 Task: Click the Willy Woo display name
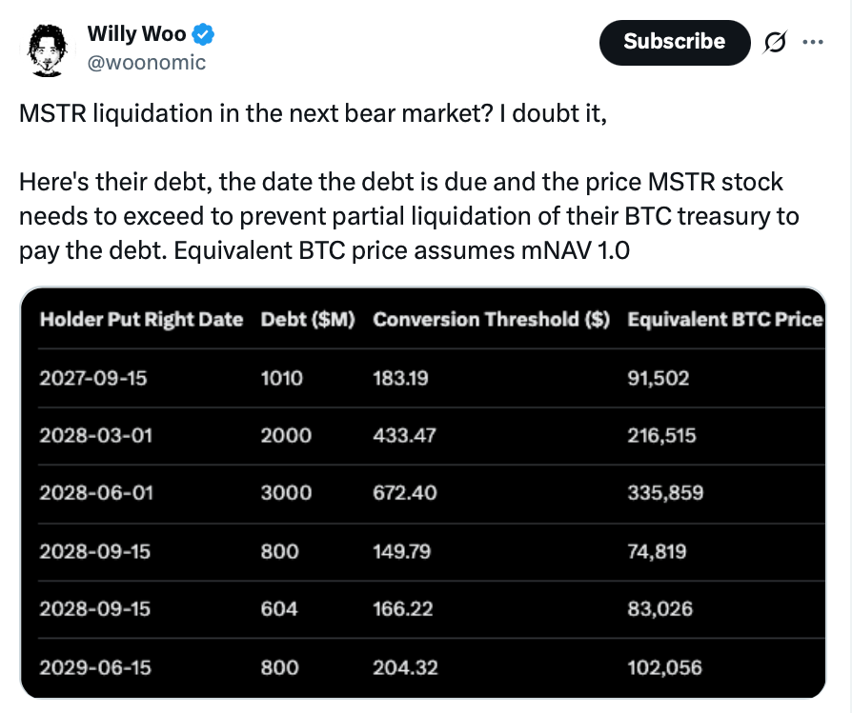(x=134, y=33)
